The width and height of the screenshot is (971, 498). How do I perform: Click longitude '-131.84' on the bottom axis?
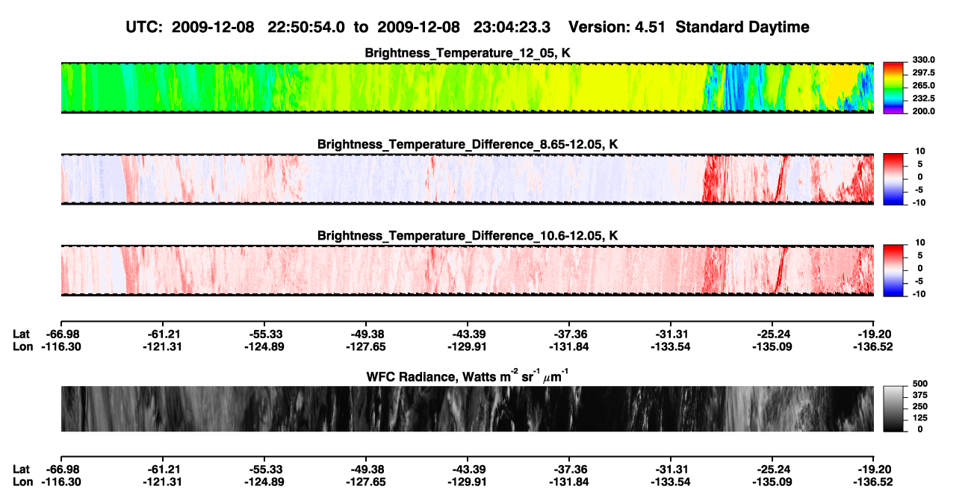tap(569, 482)
